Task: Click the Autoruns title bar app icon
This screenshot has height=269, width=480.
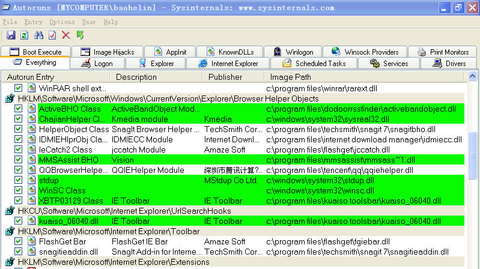Action: click(6, 7)
